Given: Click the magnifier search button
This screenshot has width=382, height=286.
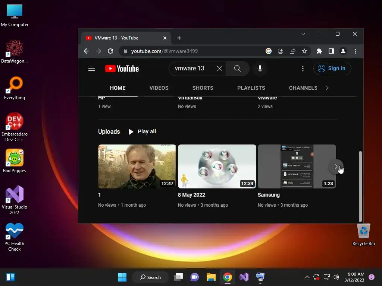Looking at the screenshot, I should click(238, 69).
